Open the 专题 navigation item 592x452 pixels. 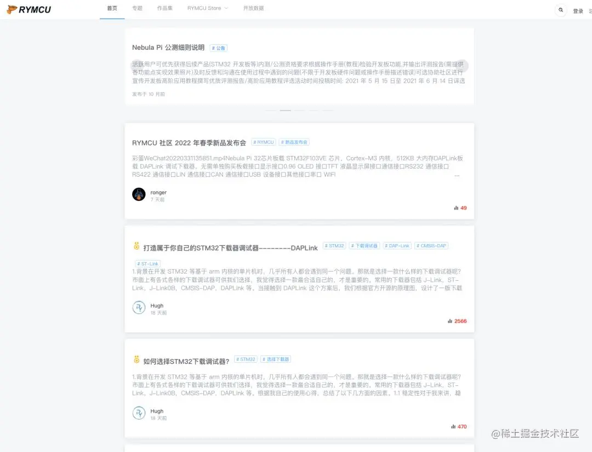pyautogui.click(x=137, y=8)
